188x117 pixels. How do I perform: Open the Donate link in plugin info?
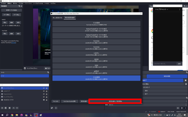[14, 43]
